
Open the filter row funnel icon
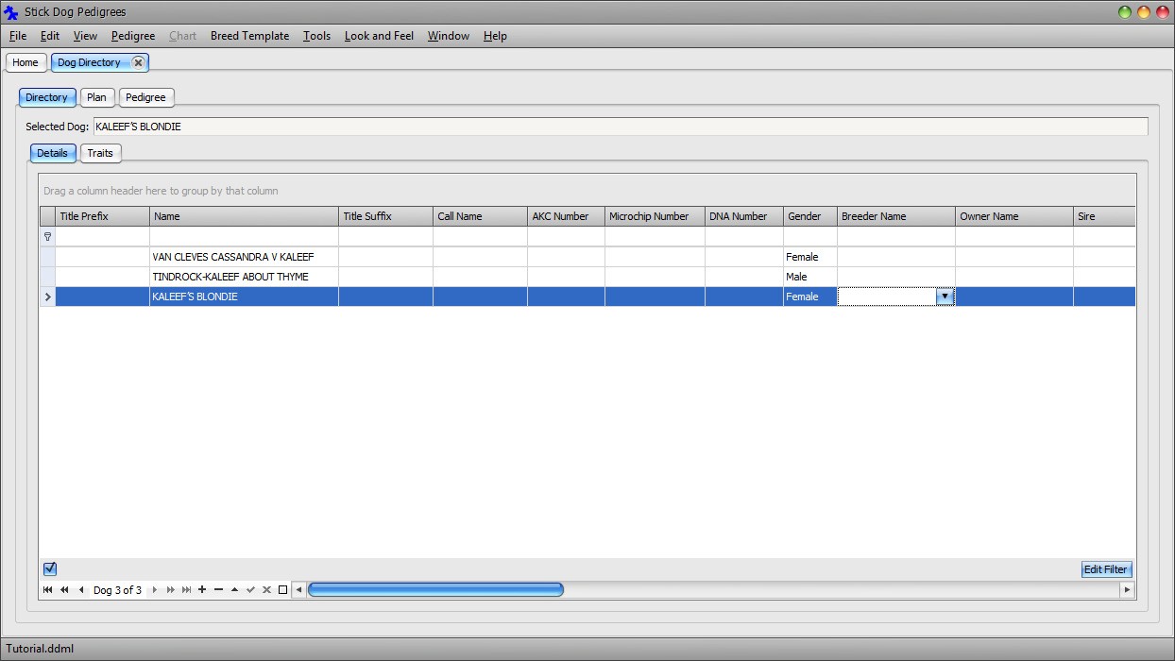coord(47,236)
